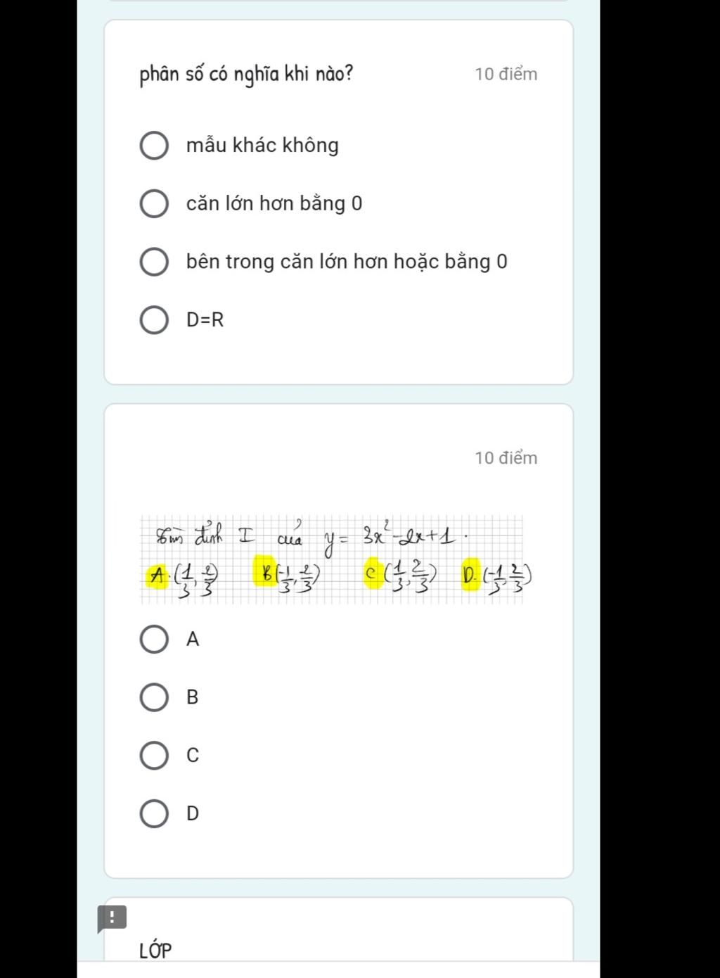Click the yellow highlighted D in the image
The image size is (720, 978).
[x=470, y=576]
